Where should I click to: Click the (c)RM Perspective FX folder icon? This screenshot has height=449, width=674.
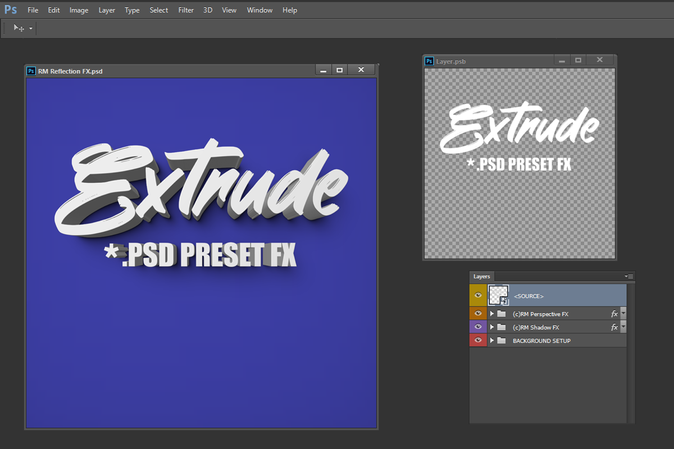502,314
